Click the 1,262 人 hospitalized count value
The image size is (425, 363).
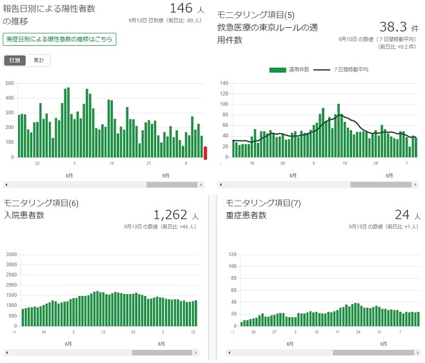click(173, 215)
